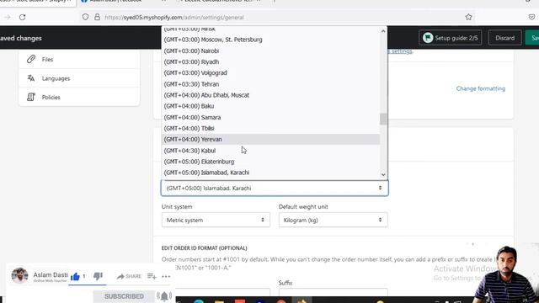Click the time zone list scrollbar thumb

(x=383, y=120)
